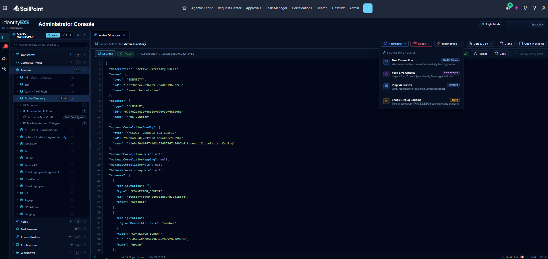Open the Aggregate dropdown
This screenshot has height=259, width=548.
tap(395, 44)
